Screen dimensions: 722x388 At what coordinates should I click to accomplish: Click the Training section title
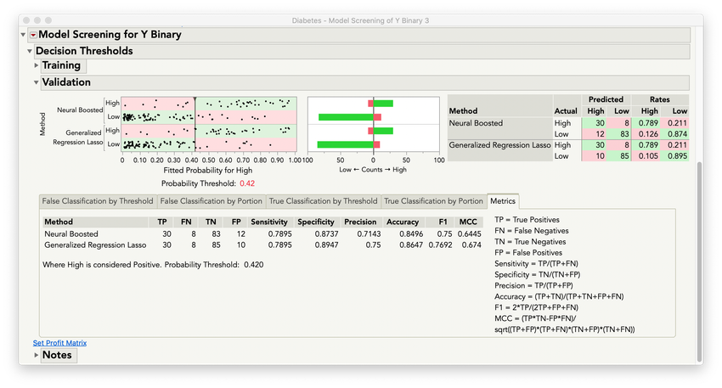[61, 65]
